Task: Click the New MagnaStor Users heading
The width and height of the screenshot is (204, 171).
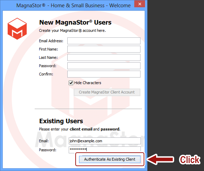Action: (75, 22)
